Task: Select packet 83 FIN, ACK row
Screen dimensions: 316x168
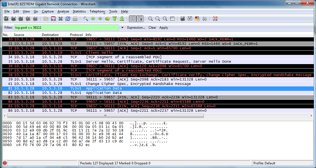Action: click(x=158, y=97)
